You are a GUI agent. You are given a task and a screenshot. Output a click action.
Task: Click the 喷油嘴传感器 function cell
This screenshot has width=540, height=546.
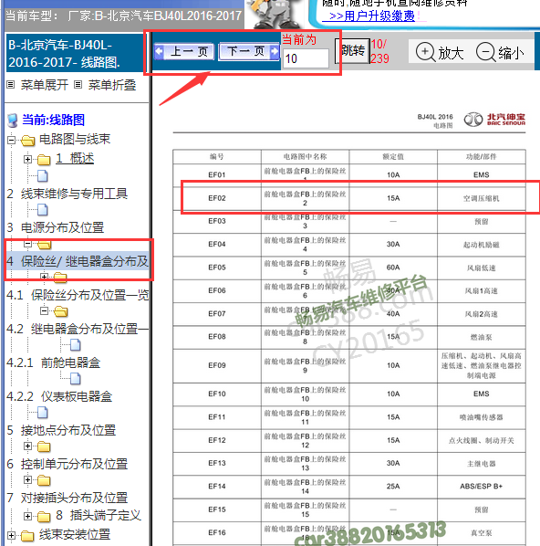tap(482, 417)
